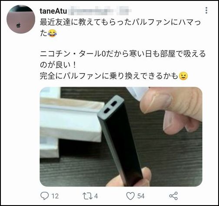Image resolution: width=219 pixels, height=206 pixels.
Task: Open the share icon options
Action: (173, 196)
